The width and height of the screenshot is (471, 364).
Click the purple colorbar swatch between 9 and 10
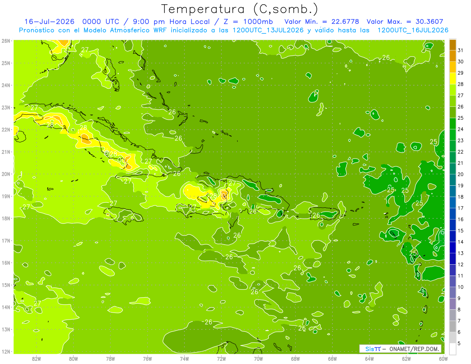(x=453, y=292)
